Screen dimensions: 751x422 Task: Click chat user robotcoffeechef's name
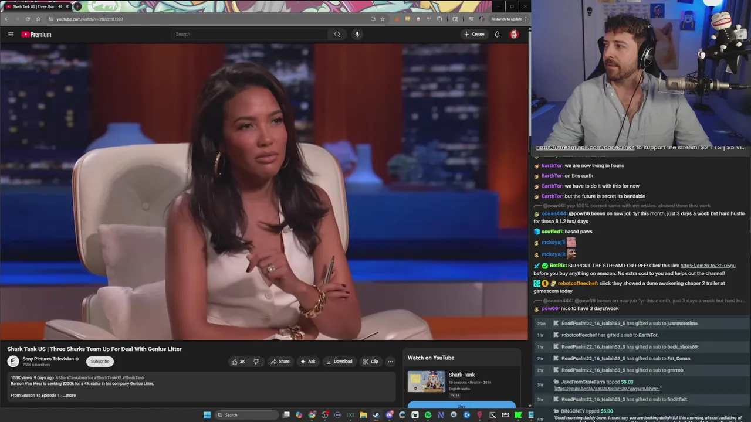577,283
